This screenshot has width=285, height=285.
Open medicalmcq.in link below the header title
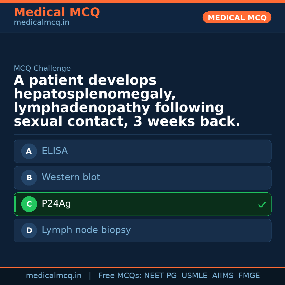(x=41, y=23)
